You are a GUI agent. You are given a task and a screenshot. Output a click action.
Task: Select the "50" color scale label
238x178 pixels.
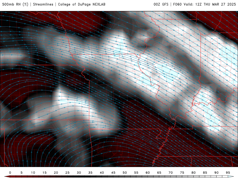[x=125, y=173]
